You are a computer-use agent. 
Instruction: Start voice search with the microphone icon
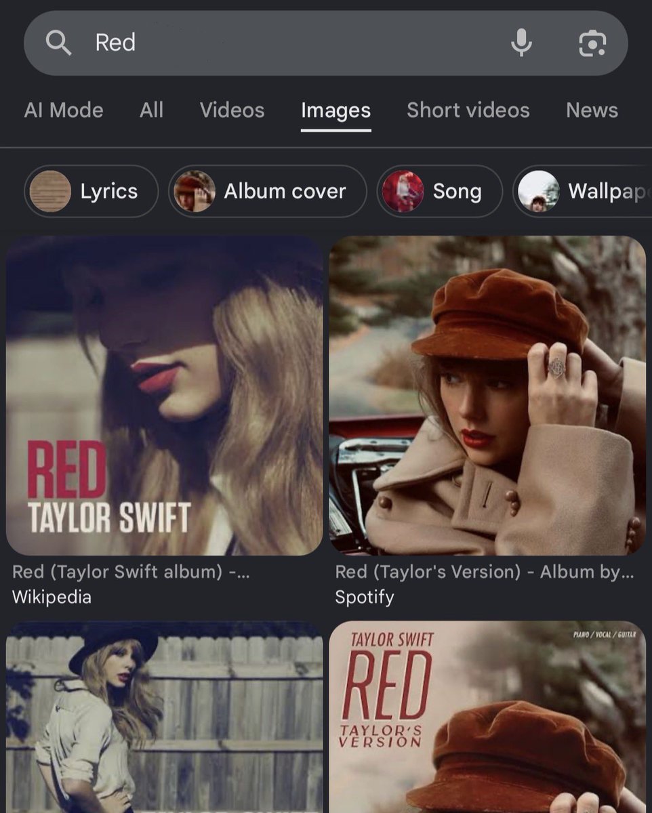[521, 43]
